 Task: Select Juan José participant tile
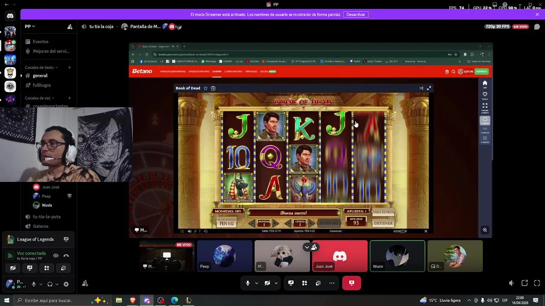click(x=340, y=256)
